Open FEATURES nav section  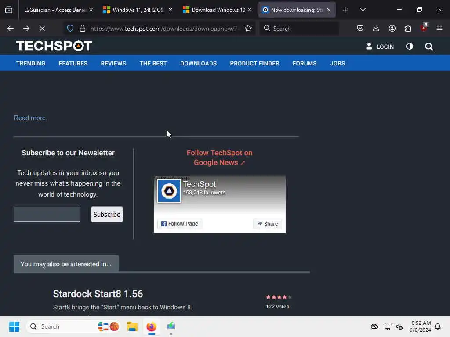pos(73,63)
